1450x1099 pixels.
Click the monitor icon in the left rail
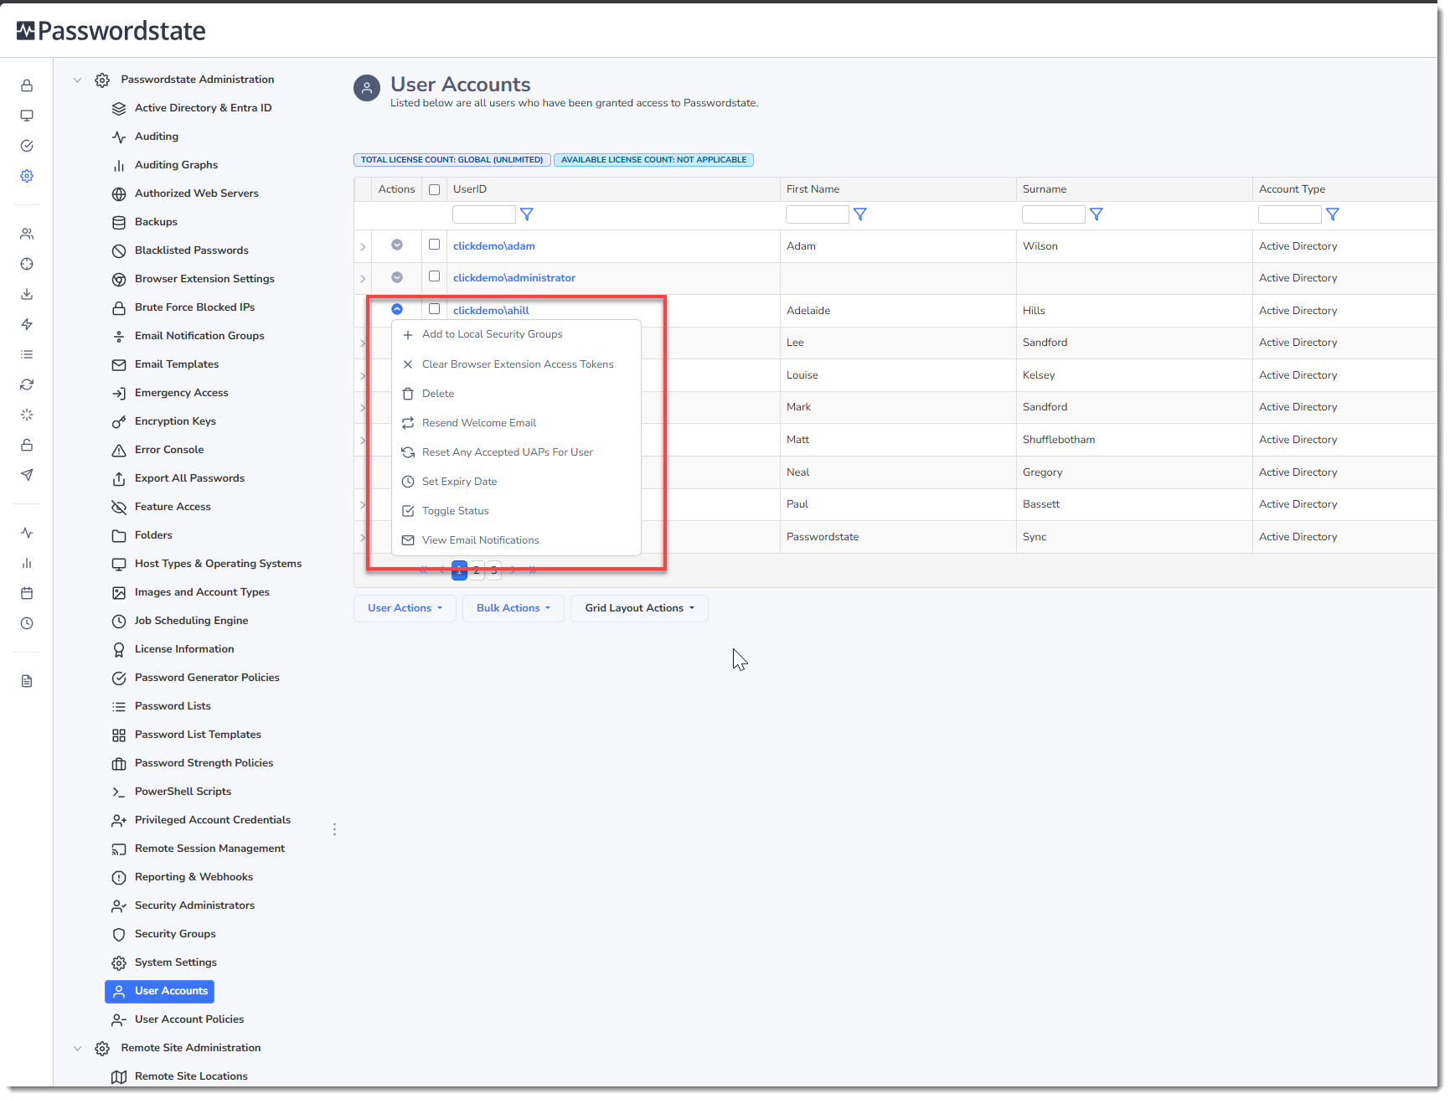(x=27, y=116)
